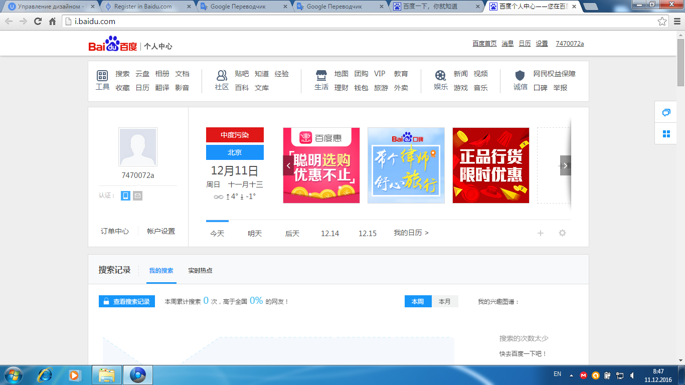The width and height of the screenshot is (685, 385).
Task: Switch to 百度一下，你就知道 browser tab
Action: (x=435, y=7)
